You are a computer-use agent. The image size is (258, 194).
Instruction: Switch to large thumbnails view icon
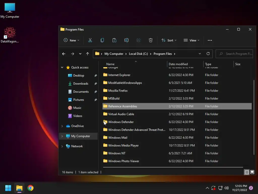[x=252, y=172]
